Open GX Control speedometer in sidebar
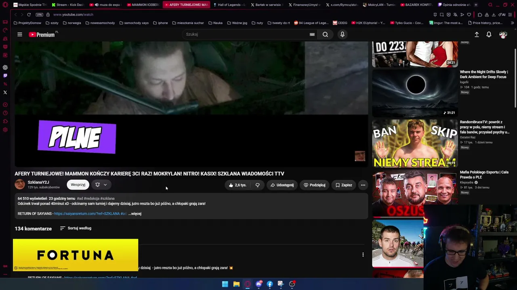Image resolution: width=517 pixels, height=290 pixels. click(x=5, y=30)
